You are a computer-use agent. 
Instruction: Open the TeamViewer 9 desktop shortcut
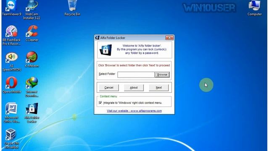pos(11,8)
